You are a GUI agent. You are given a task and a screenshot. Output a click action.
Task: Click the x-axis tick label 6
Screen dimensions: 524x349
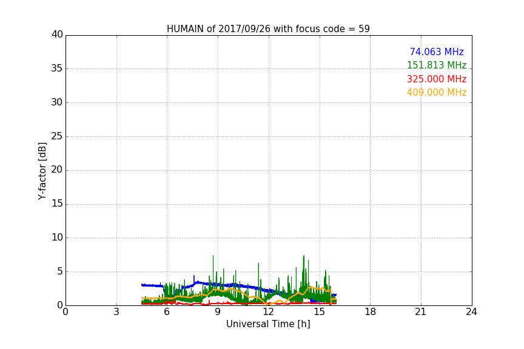pos(167,312)
